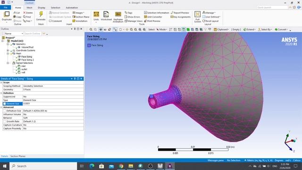Open Chrome from the taskbar
This screenshot has width=302, height=170.
click(121, 166)
